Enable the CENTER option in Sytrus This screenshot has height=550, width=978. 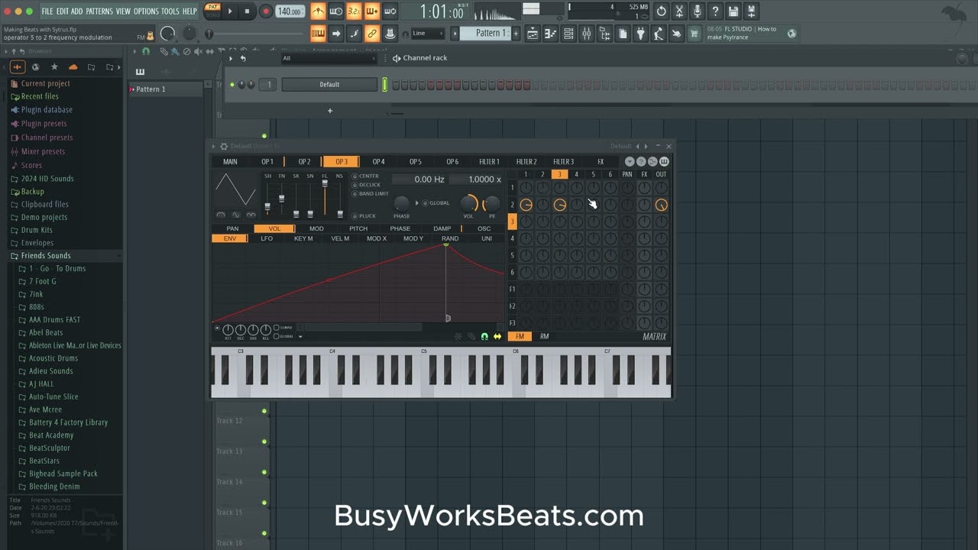click(365, 176)
